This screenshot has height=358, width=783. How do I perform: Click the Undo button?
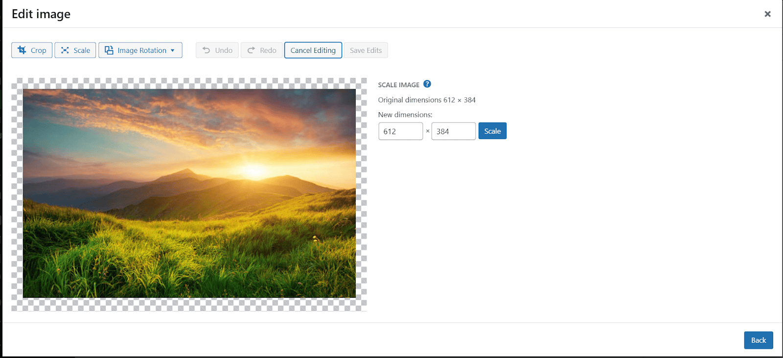click(217, 50)
